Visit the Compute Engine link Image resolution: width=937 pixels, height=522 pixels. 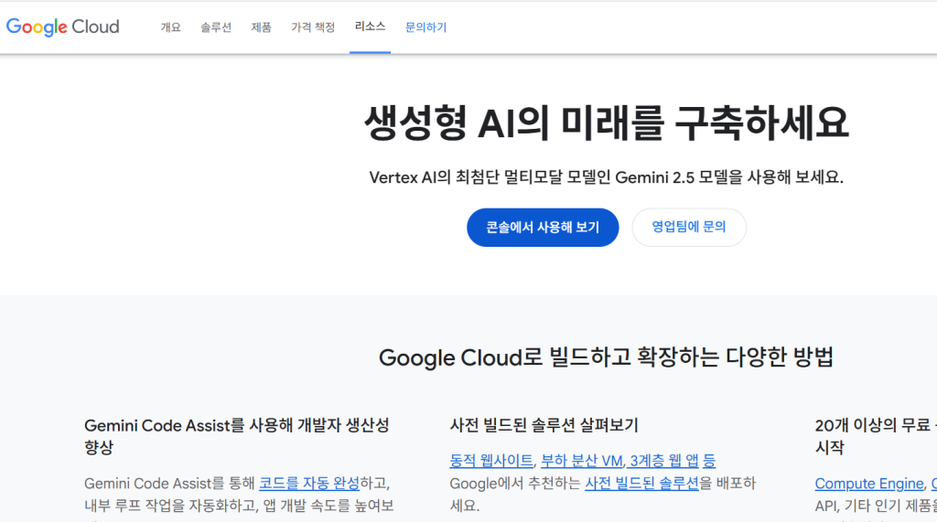[x=869, y=484]
